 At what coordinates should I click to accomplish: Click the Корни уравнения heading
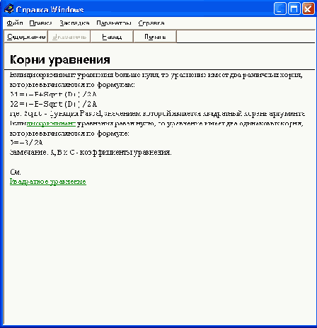click(60, 59)
